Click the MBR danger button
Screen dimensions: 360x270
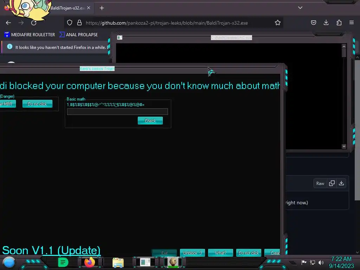point(8,104)
